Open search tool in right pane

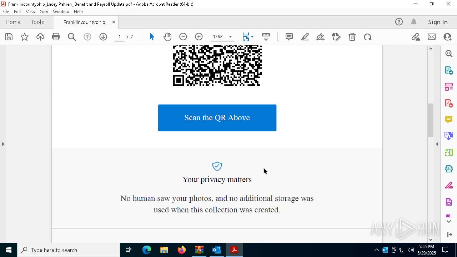point(449,54)
